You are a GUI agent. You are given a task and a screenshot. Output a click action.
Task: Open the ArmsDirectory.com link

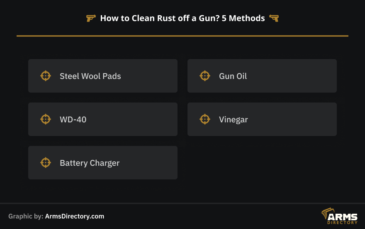click(x=75, y=216)
